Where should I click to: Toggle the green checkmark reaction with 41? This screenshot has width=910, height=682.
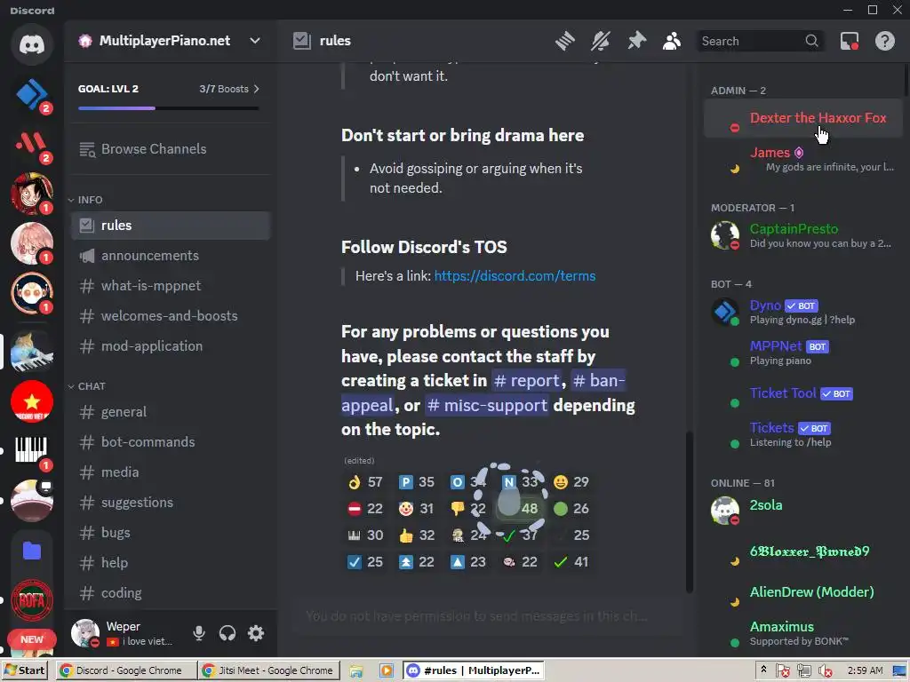[571, 562]
